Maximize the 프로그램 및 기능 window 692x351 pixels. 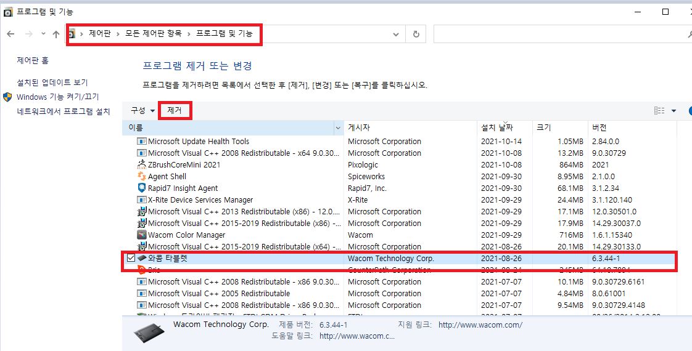click(x=665, y=12)
